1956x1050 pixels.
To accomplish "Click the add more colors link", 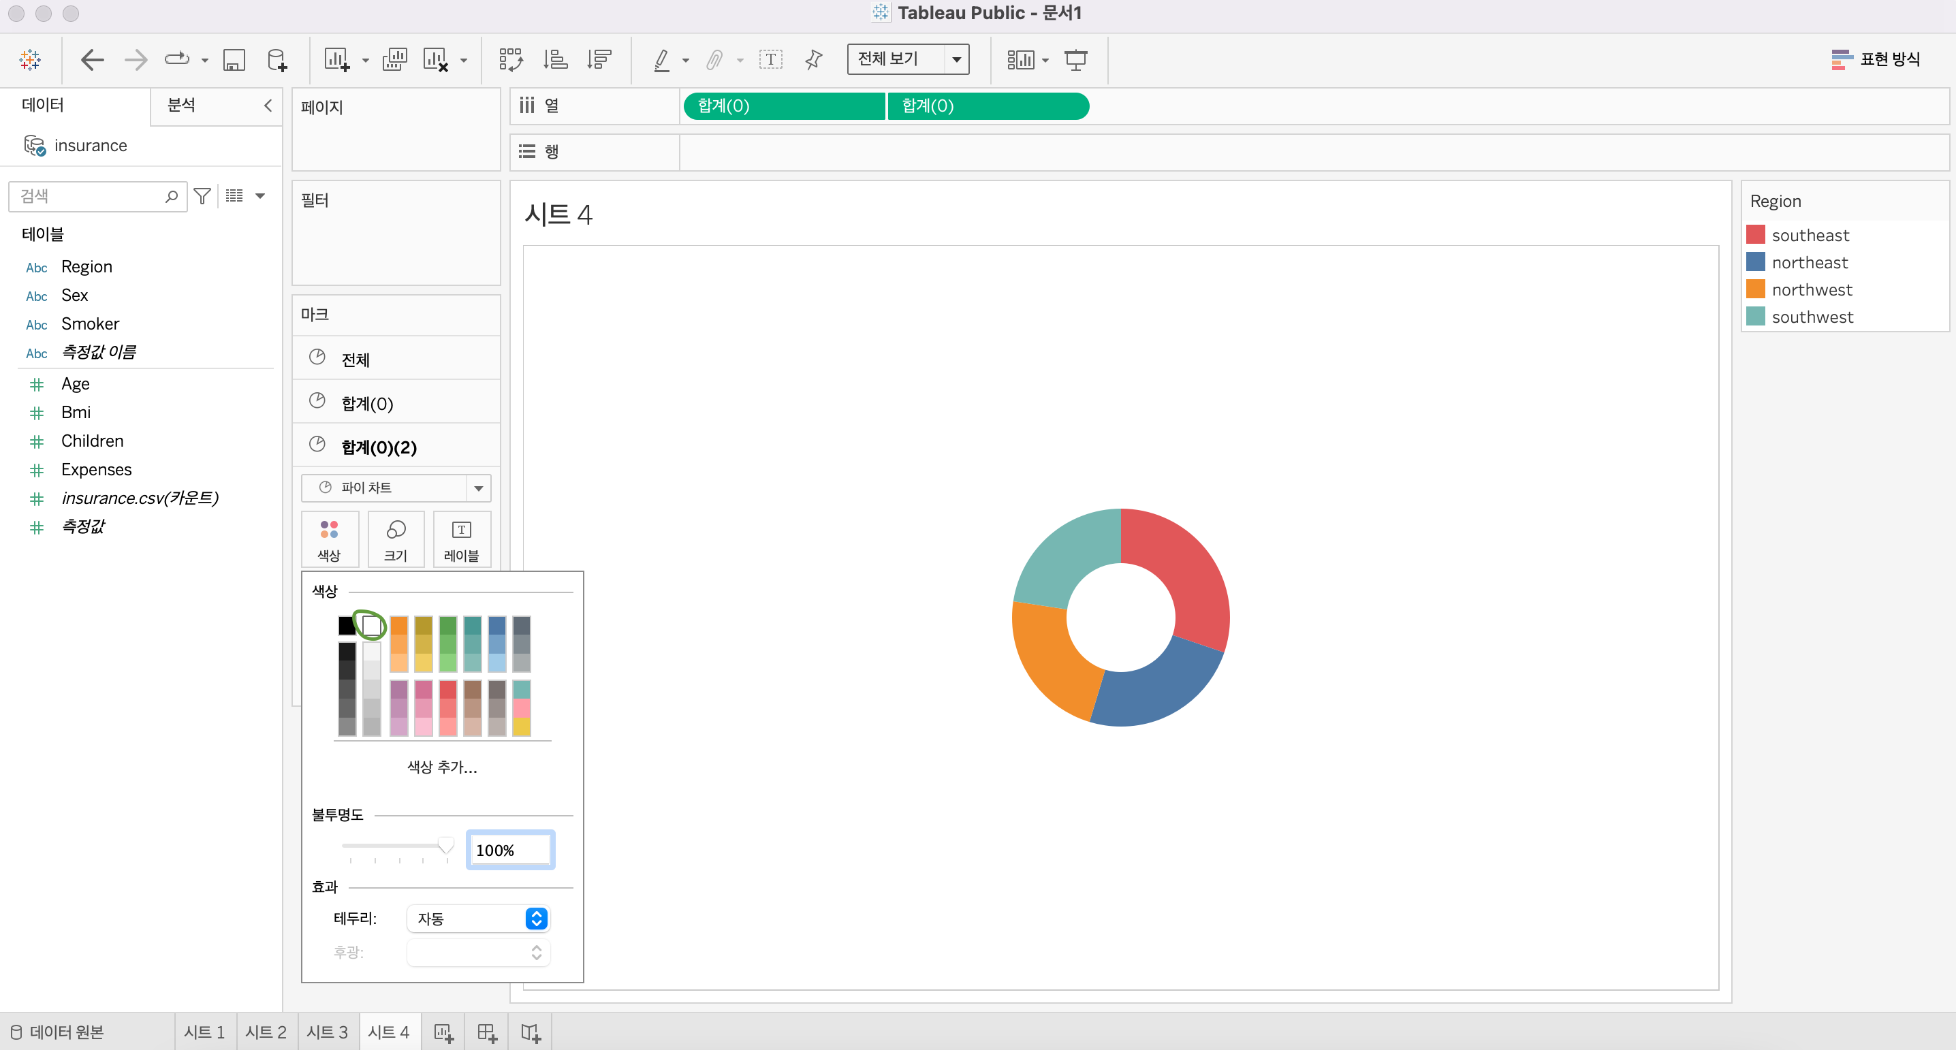I will pos(442,767).
